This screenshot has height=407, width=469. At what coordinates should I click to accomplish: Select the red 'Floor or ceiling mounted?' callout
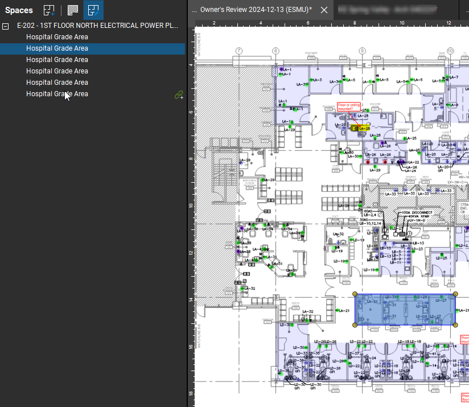coord(349,107)
